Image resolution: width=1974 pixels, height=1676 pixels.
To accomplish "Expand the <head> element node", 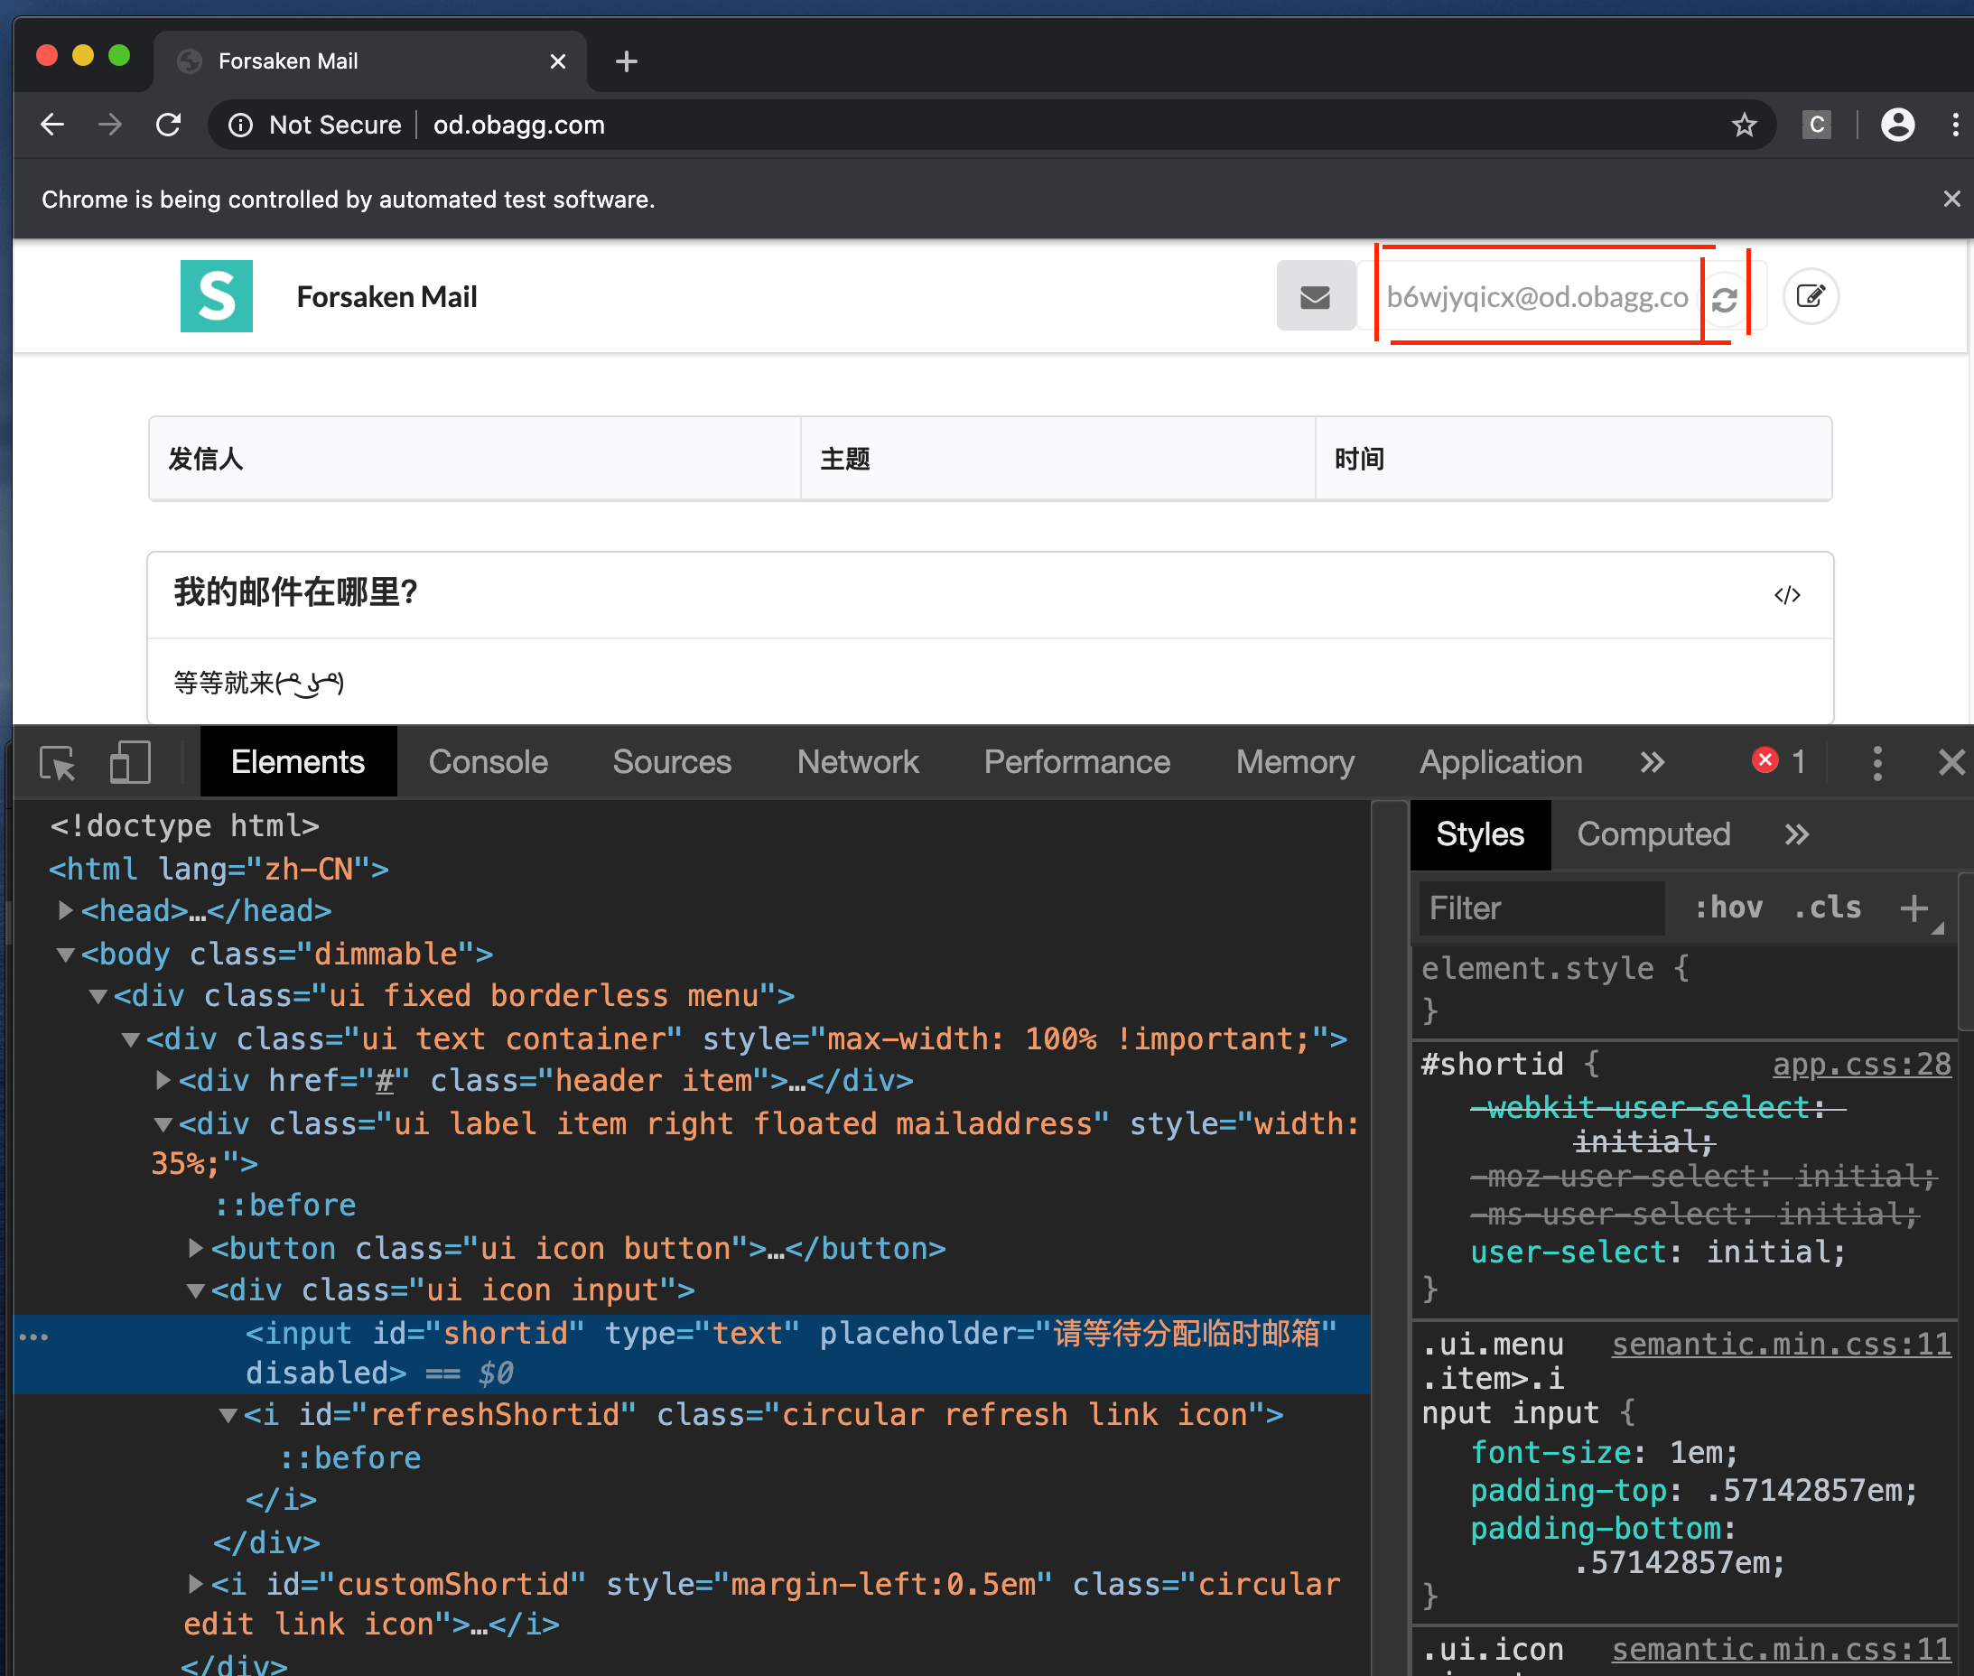I will point(65,910).
